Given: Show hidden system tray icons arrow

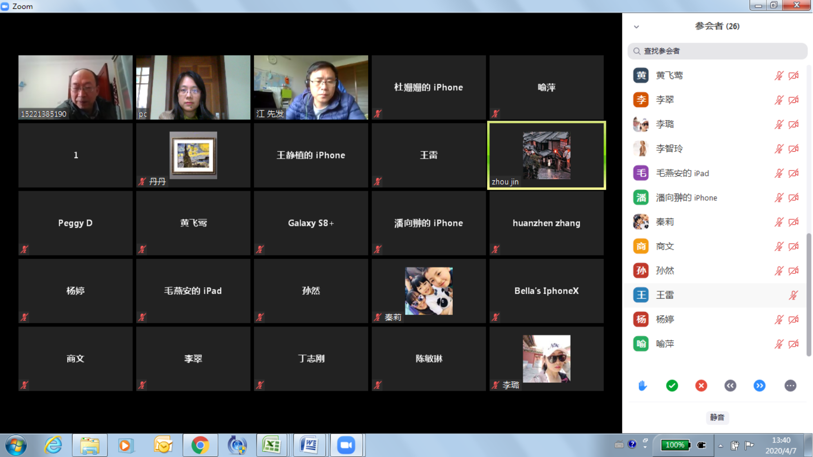Looking at the screenshot, I should pyautogui.click(x=720, y=445).
